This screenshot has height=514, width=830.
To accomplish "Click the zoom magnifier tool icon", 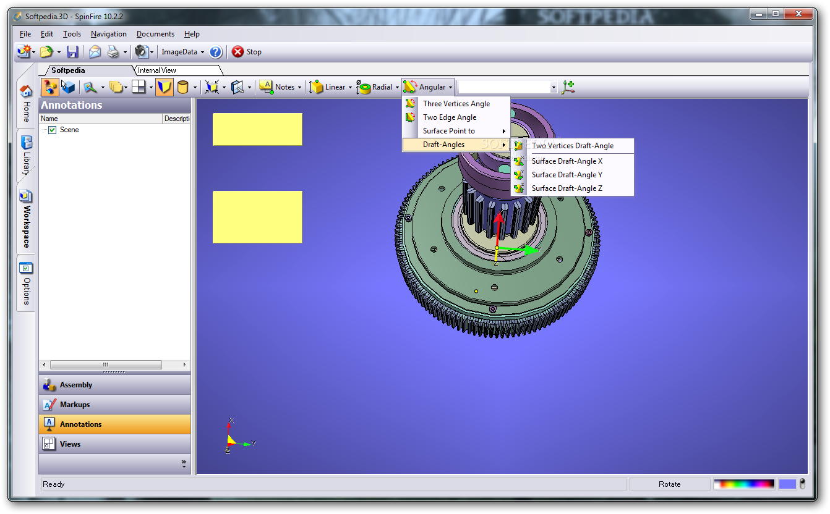I will click(x=90, y=87).
